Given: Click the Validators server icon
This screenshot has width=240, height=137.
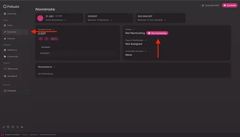Looking at the screenshot, I should 5,50.
